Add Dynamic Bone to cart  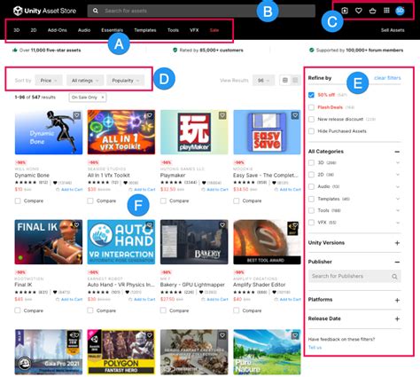click(69, 190)
